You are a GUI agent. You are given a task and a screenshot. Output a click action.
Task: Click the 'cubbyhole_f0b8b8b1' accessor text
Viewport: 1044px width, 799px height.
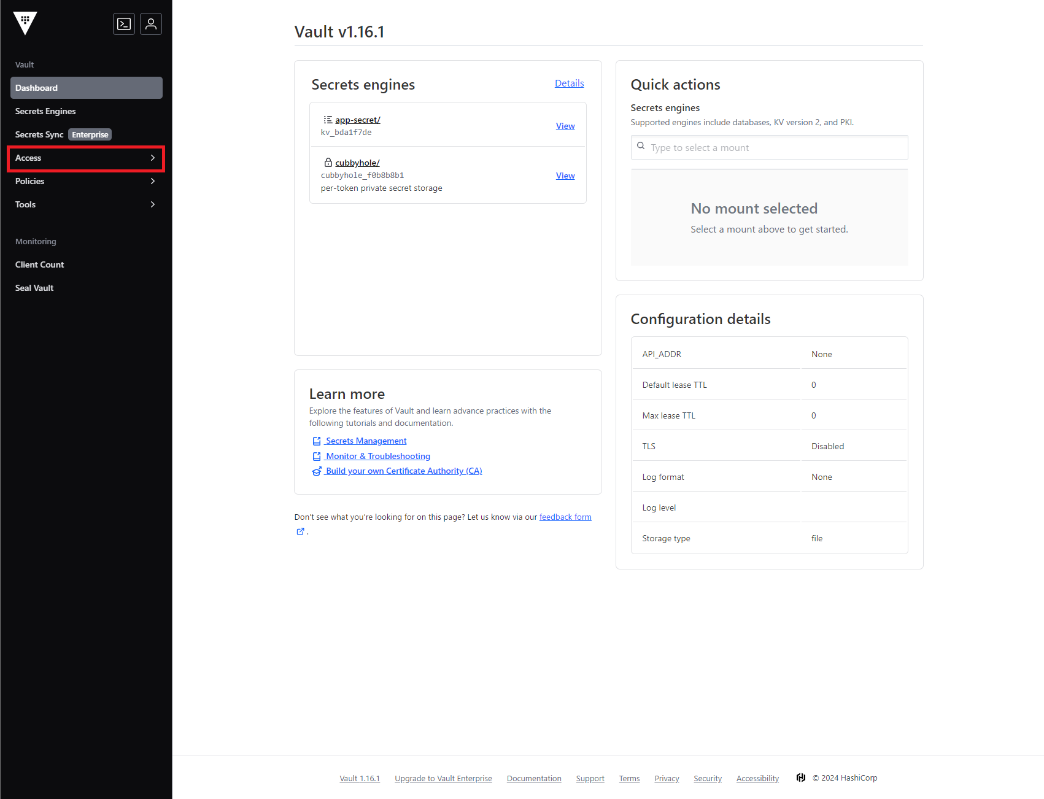362,175
